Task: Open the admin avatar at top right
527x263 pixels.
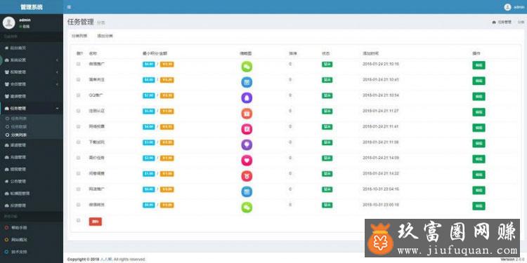Action: (507, 7)
